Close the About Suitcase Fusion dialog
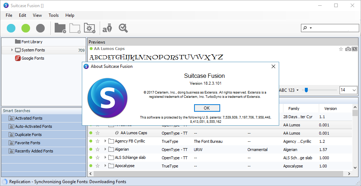The width and height of the screenshot is (361, 186). click(x=273, y=66)
